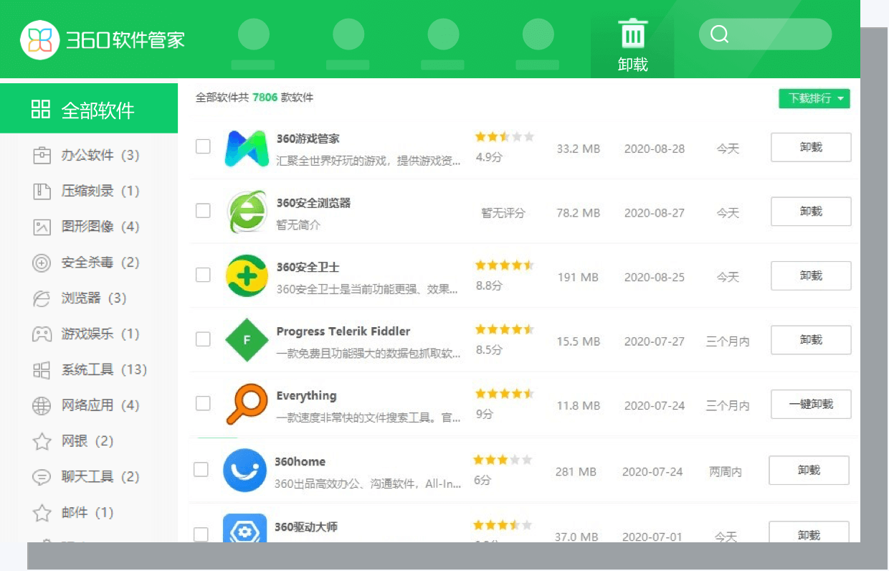Open the 下载排行 sort dropdown
Screen dimensions: 889x571
[x=814, y=98]
